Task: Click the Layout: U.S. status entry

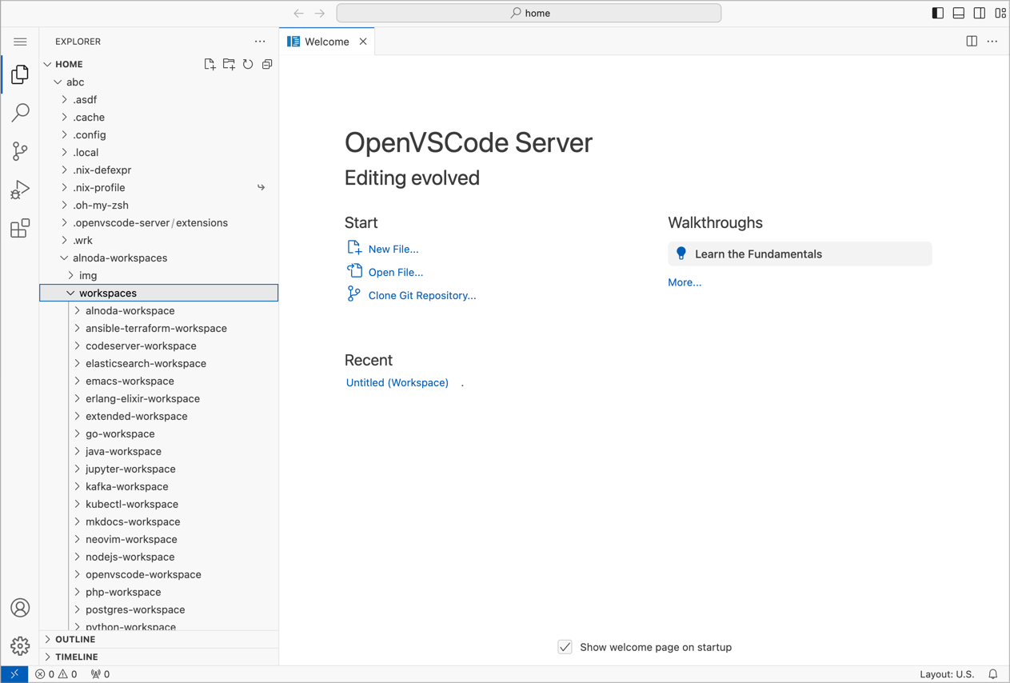Action: click(x=947, y=674)
